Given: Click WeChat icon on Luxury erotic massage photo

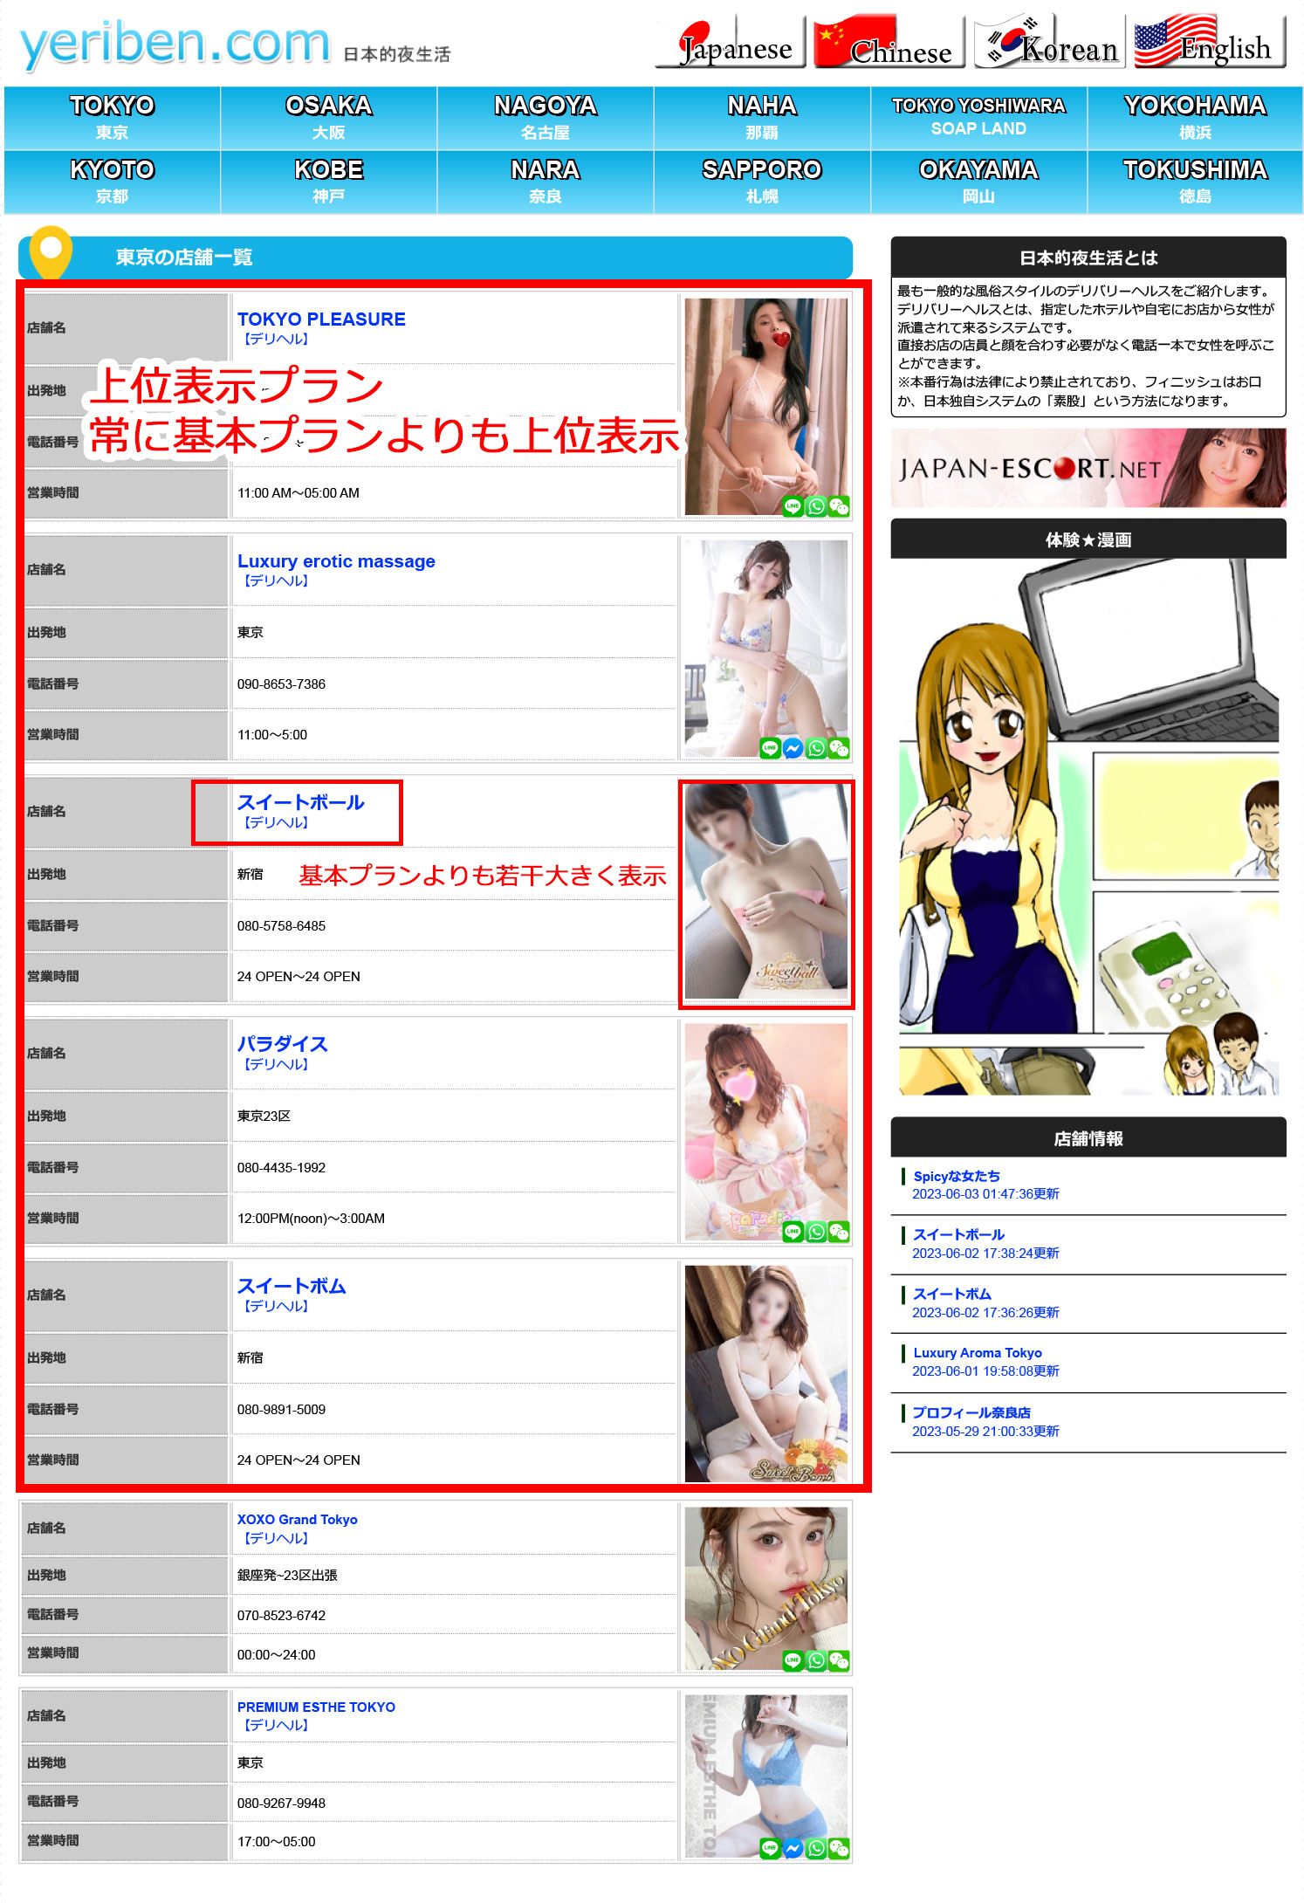Looking at the screenshot, I should 839,748.
